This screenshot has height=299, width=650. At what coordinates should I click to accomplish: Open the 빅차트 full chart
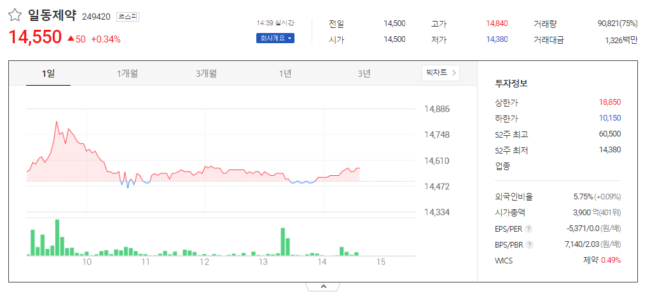pyautogui.click(x=441, y=73)
